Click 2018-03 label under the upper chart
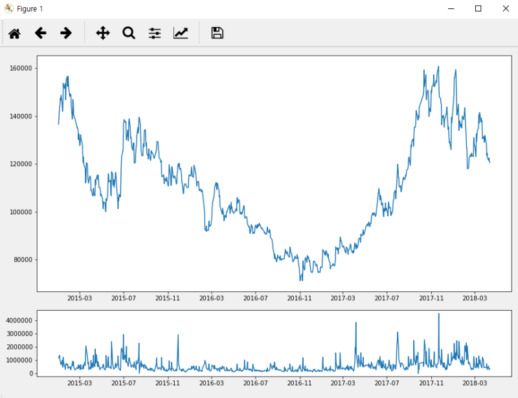Viewport: 518px width, 398px height. coord(475,298)
